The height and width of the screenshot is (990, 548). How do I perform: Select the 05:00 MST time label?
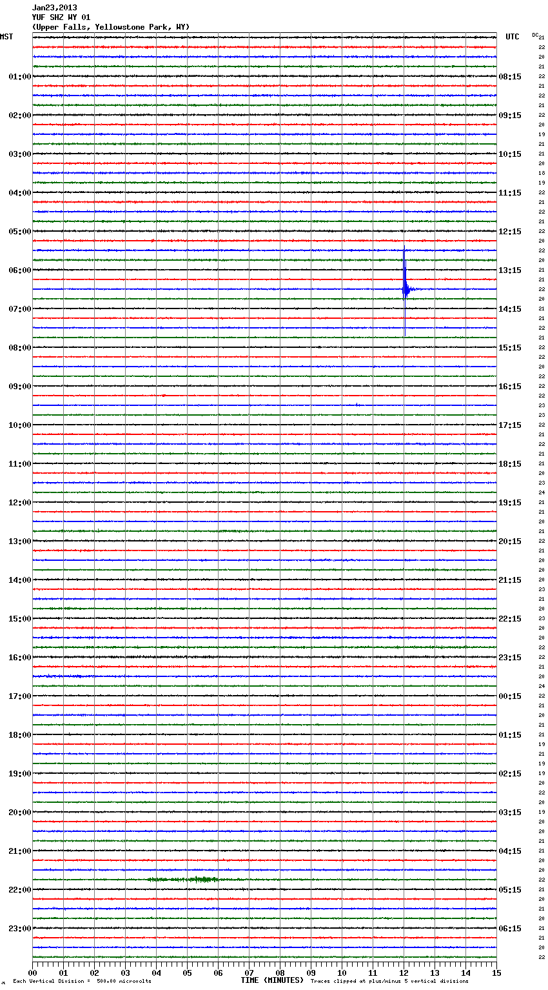point(20,232)
